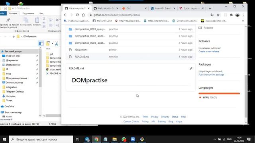Open Contact GitHub footer link

point(131,122)
